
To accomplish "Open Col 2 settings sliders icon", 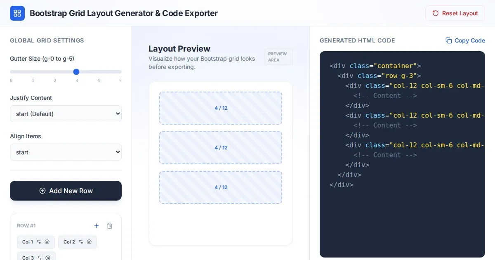I will tap(81, 242).
